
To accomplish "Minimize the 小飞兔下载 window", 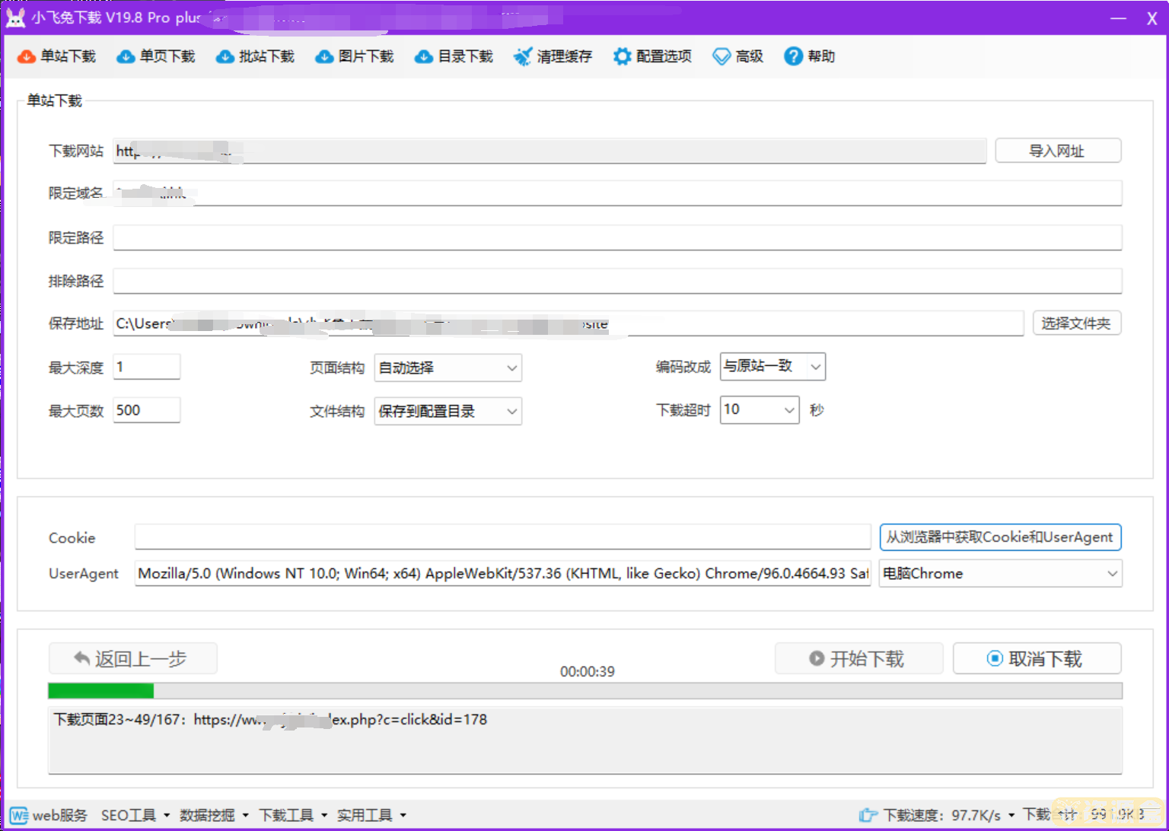I will [x=1118, y=18].
